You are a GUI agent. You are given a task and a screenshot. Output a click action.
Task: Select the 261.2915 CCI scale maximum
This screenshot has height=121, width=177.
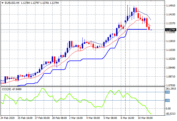pyautogui.click(x=171, y=89)
